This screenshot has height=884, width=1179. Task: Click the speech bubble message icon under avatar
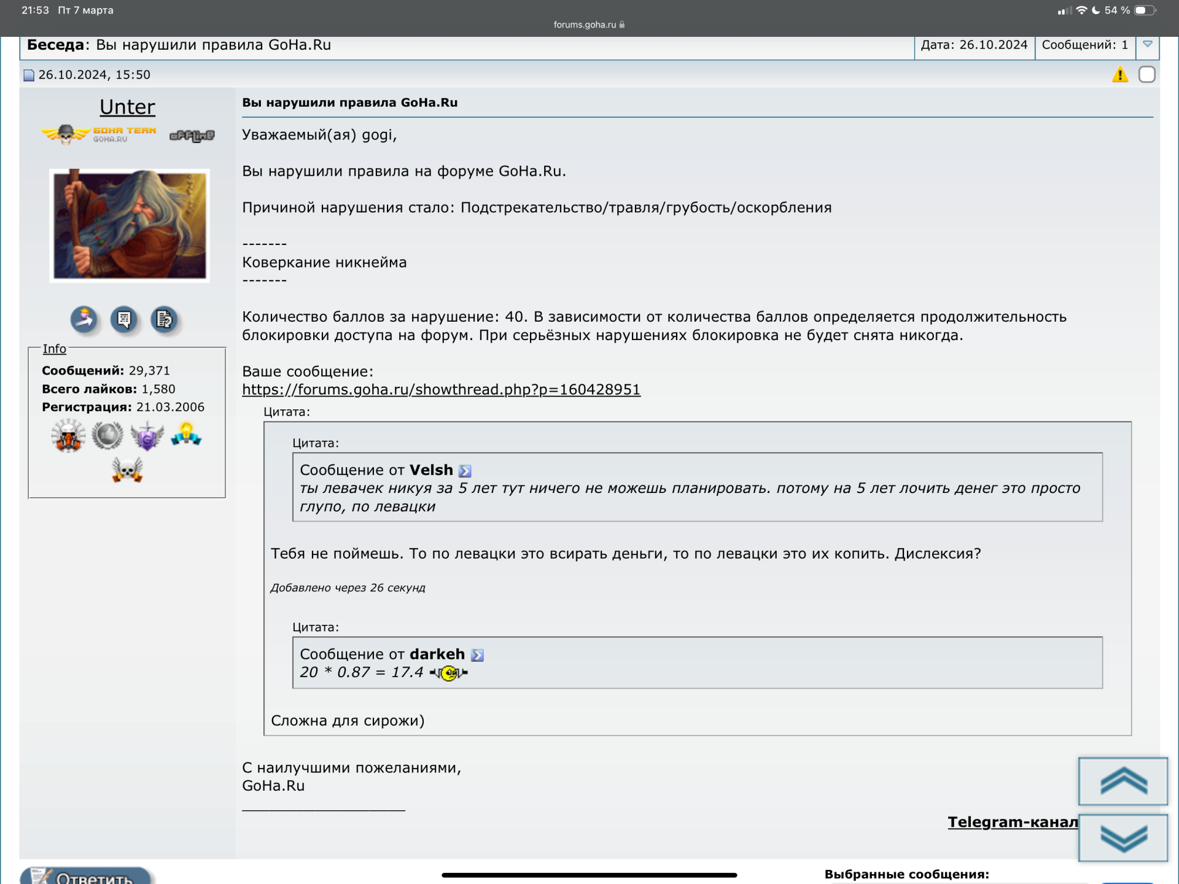(124, 319)
